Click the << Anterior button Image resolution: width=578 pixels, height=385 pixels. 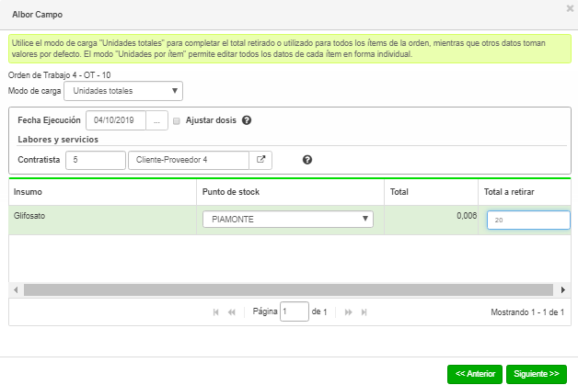pyautogui.click(x=475, y=374)
